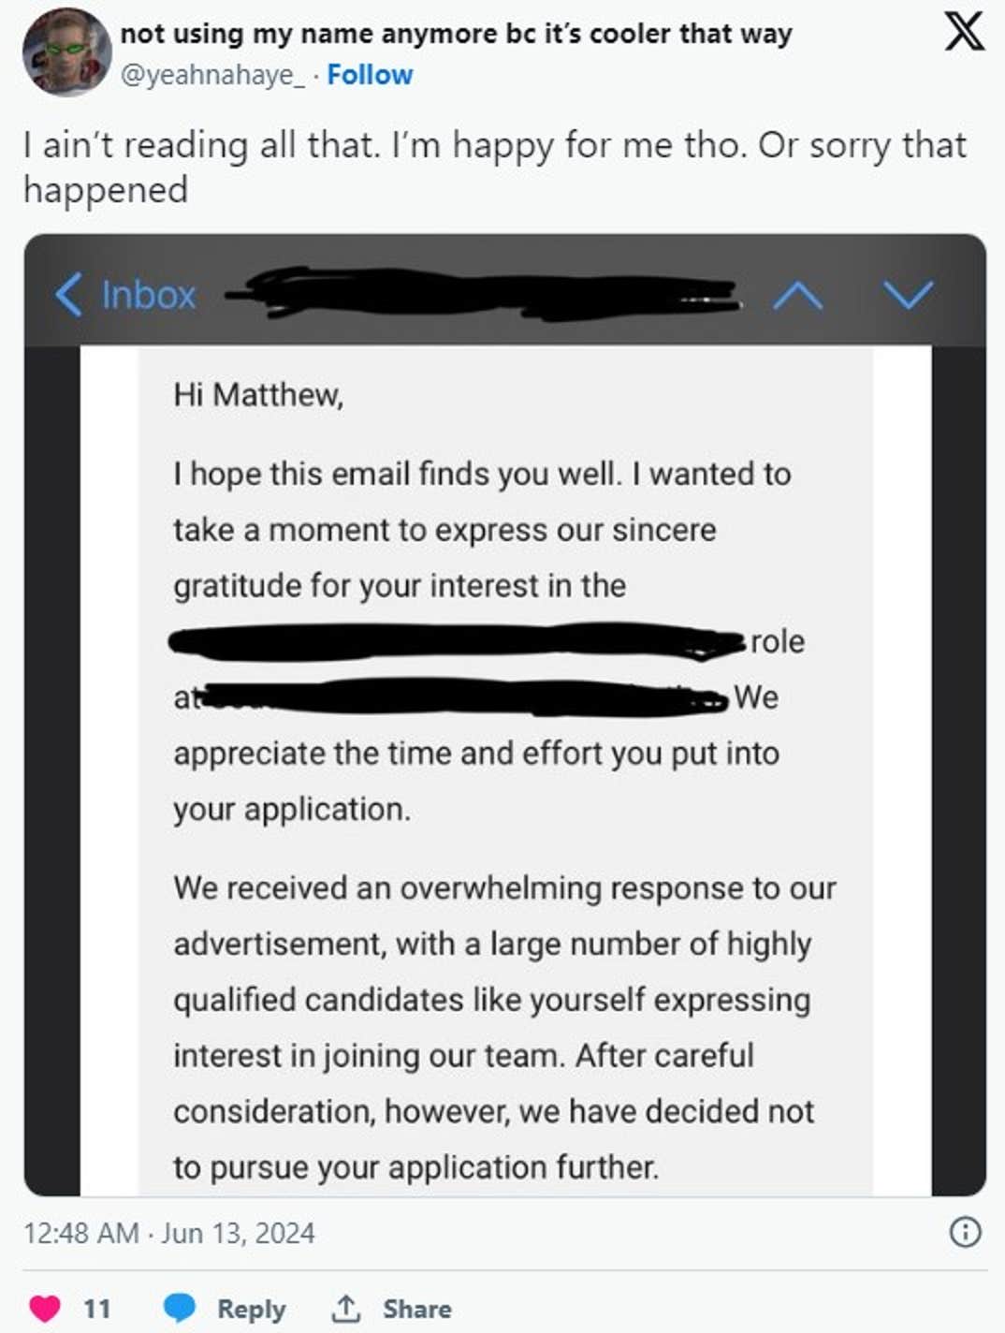
Task: Click the X logo icon
Action: 964,31
